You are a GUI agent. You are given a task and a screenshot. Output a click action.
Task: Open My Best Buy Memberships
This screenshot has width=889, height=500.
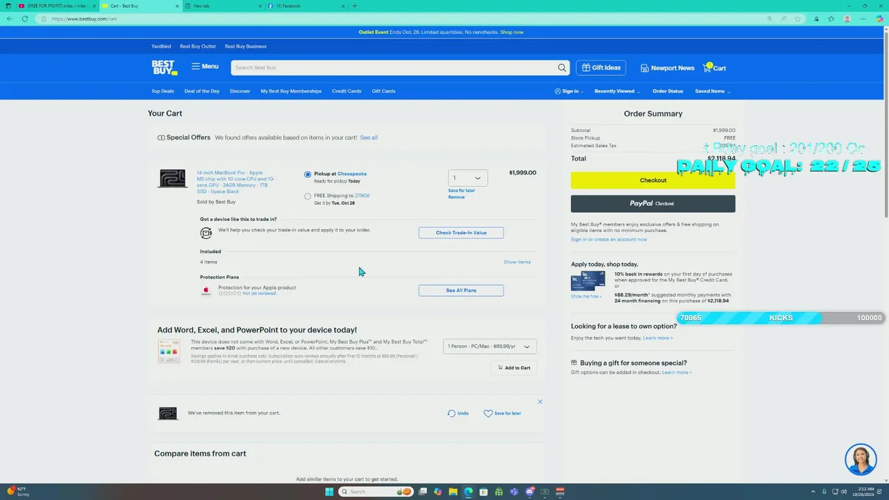coord(291,91)
